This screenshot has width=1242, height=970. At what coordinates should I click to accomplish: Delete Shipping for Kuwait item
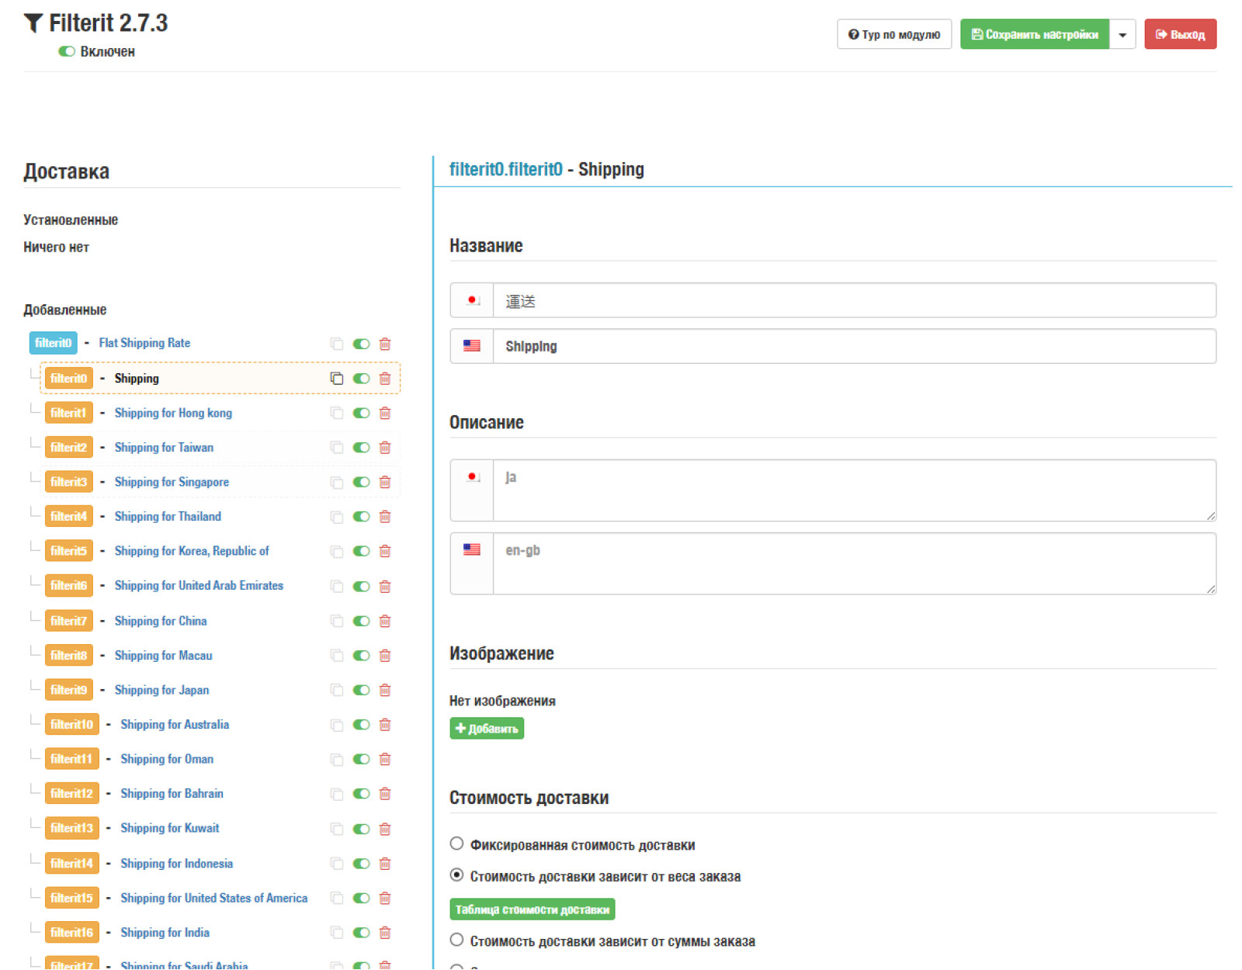pyautogui.click(x=385, y=830)
